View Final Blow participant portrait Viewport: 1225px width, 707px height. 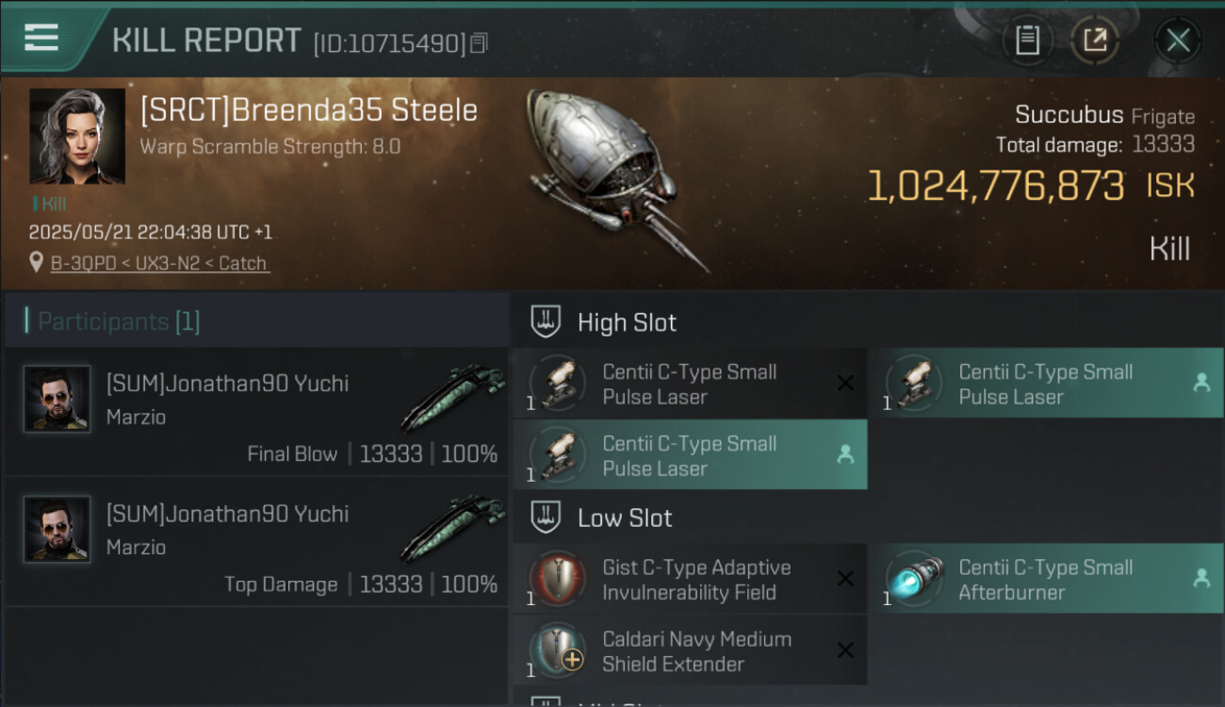point(57,399)
